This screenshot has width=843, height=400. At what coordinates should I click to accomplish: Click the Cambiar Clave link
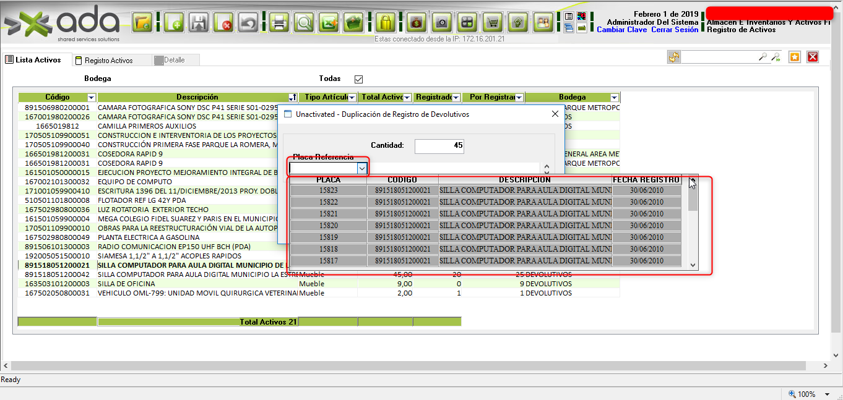(x=621, y=30)
